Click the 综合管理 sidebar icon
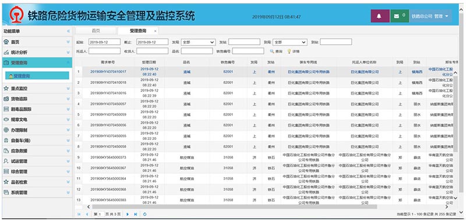 coord(6,171)
